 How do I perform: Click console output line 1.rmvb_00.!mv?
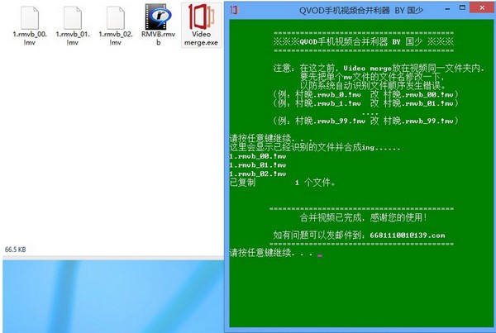pyautogui.click(x=258, y=156)
